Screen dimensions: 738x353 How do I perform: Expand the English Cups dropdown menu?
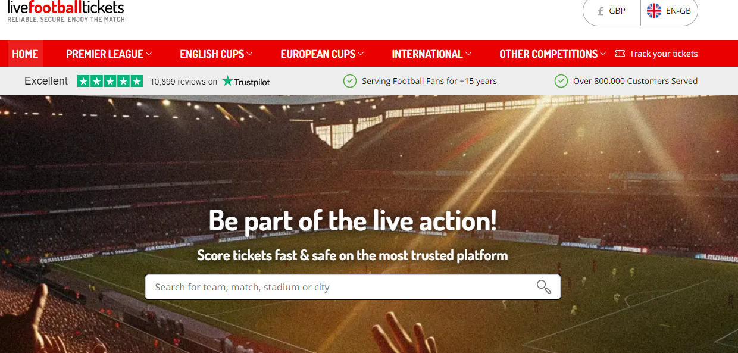click(216, 54)
